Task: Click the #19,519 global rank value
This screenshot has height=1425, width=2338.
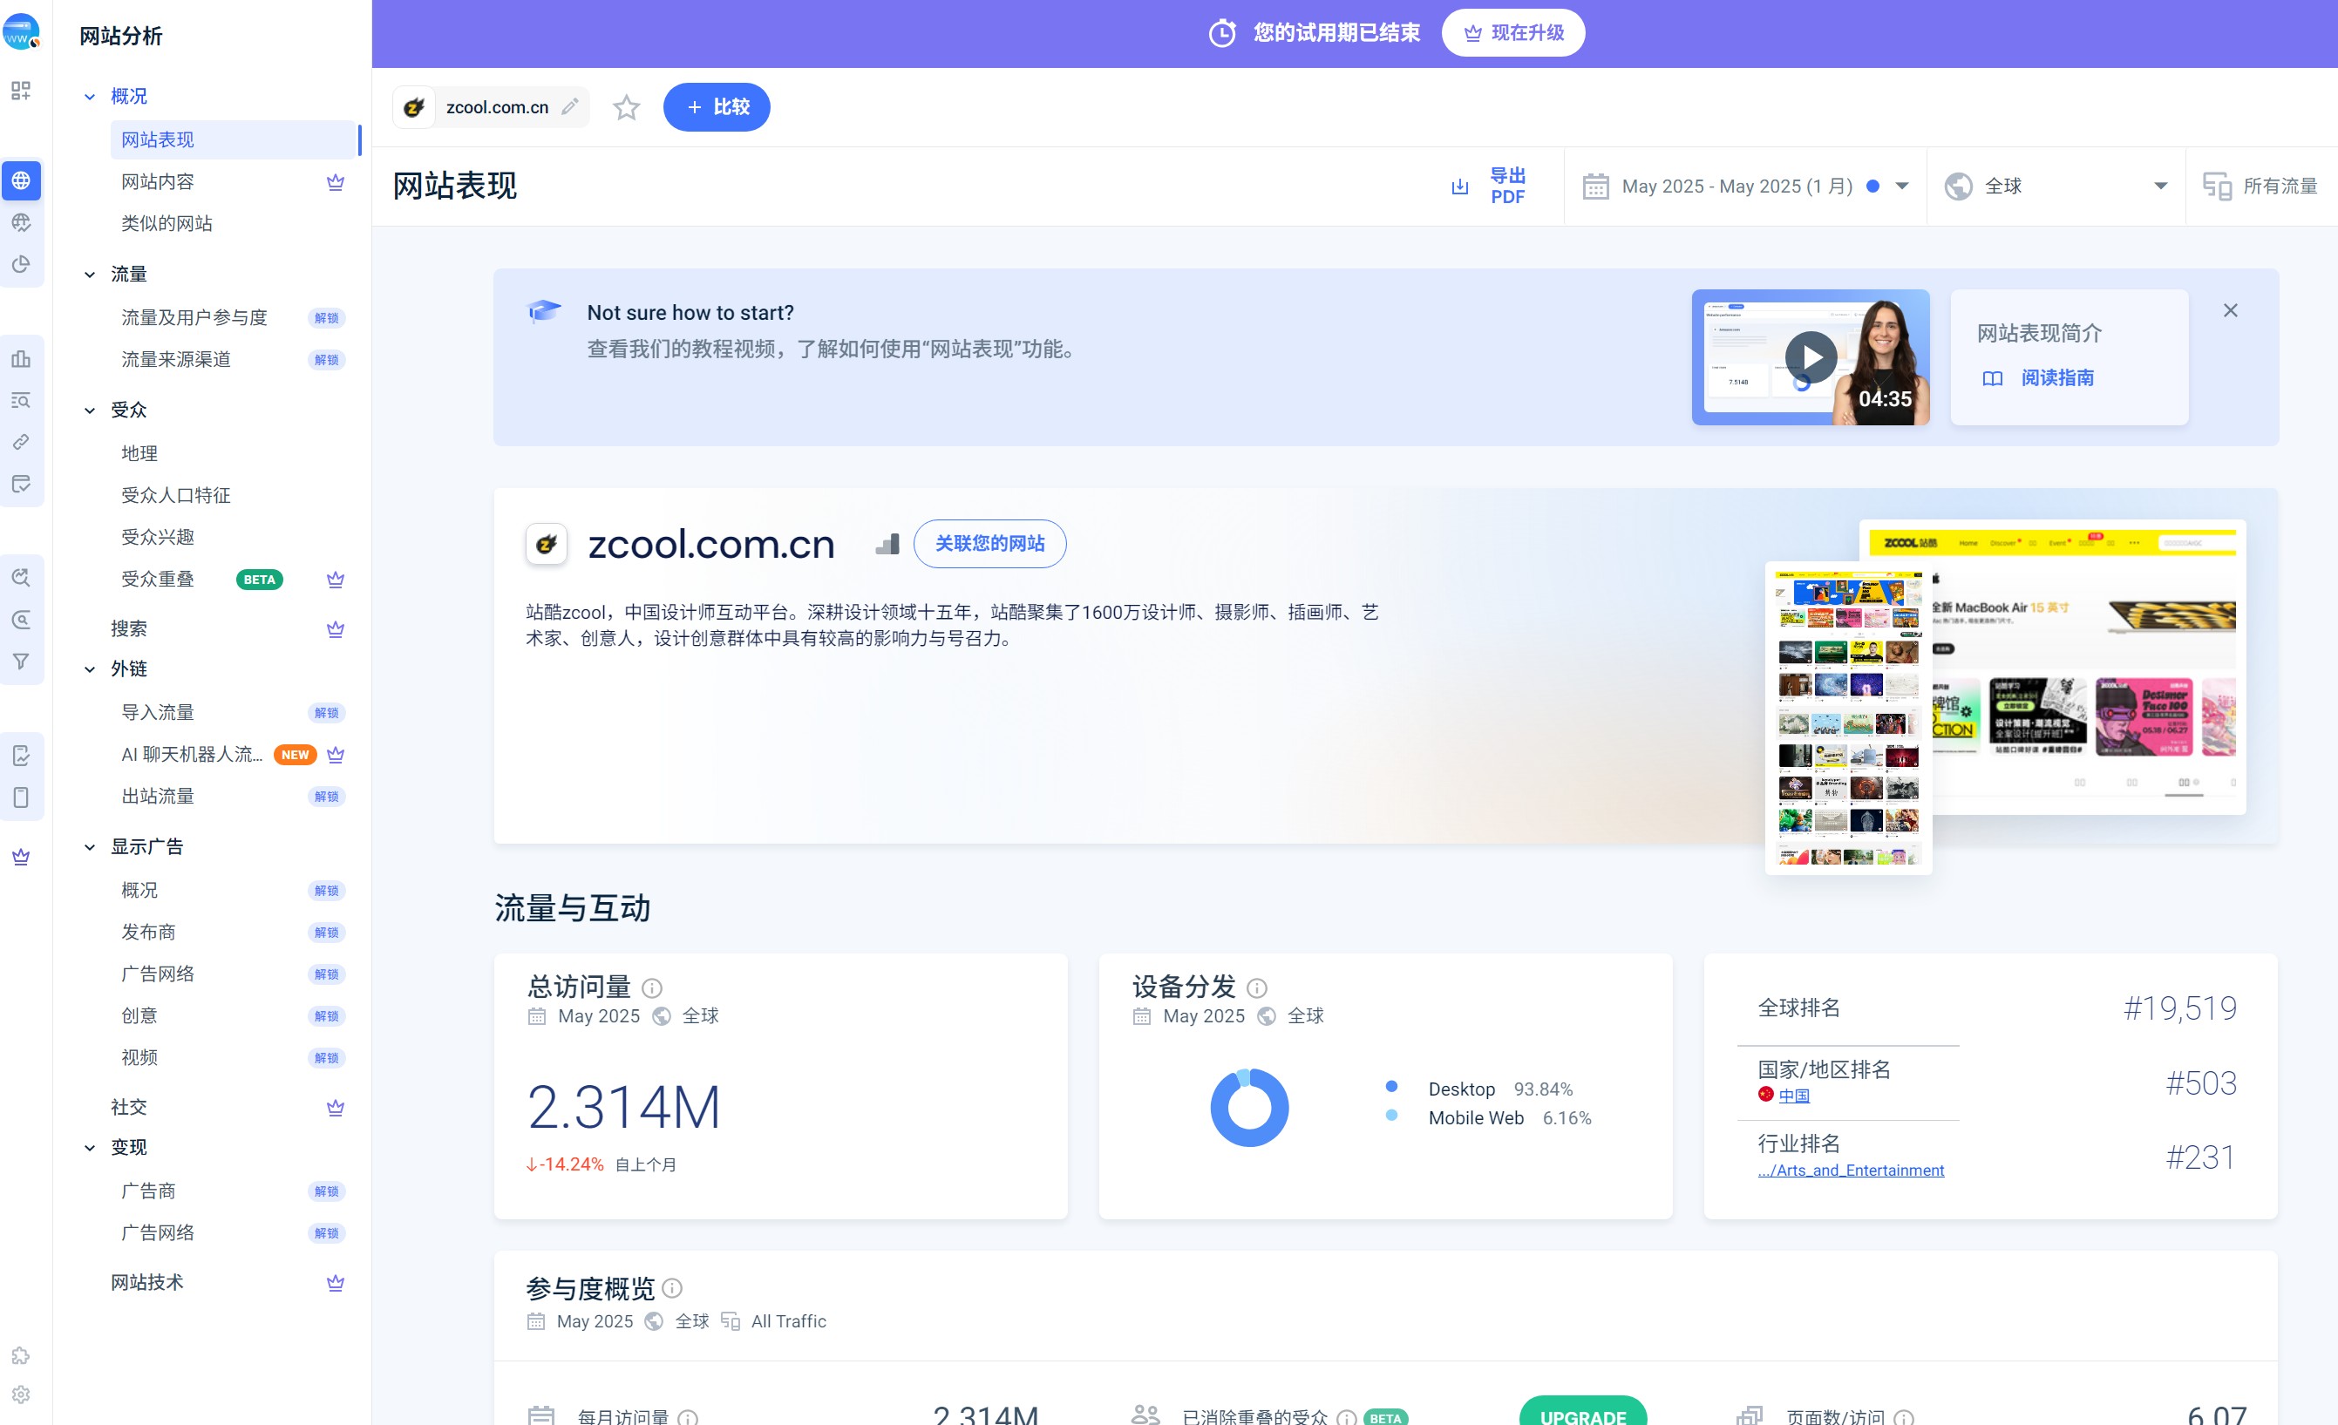Action: (x=2179, y=1008)
